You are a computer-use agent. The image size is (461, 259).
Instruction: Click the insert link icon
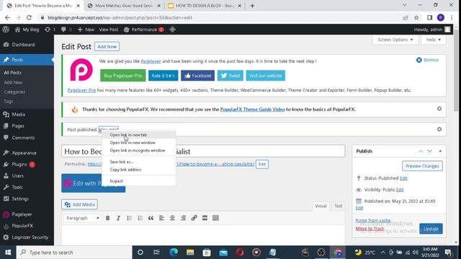point(194,218)
